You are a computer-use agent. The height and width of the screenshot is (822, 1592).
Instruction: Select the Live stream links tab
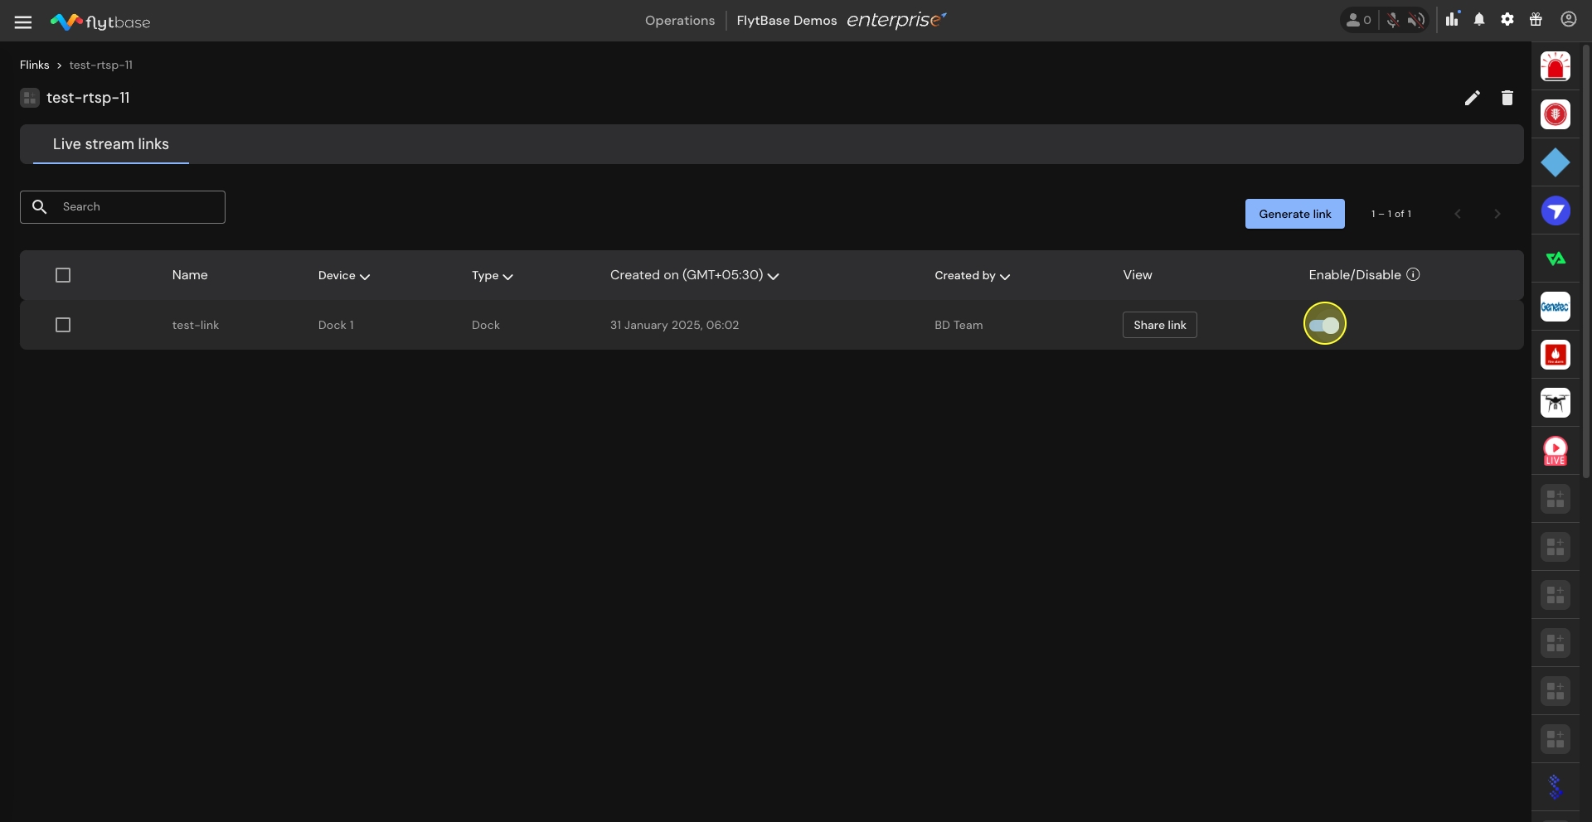pyautogui.click(x=111, y=144)
